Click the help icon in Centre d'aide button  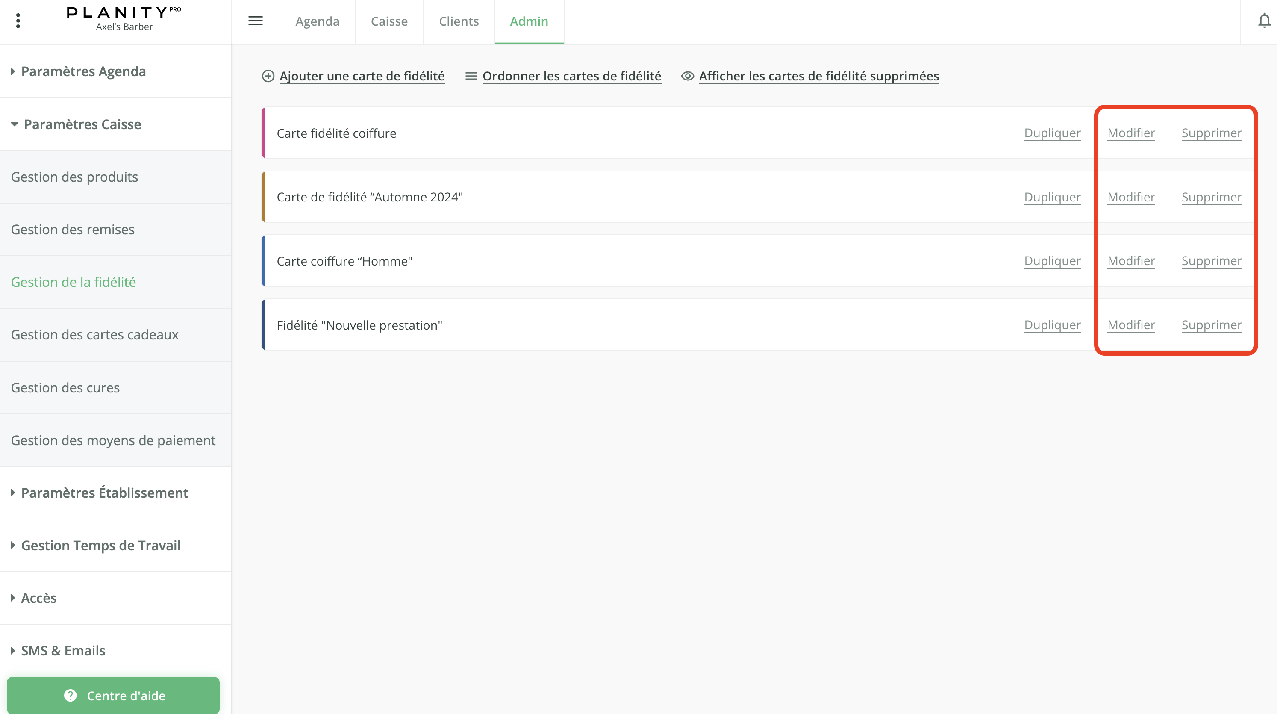click(x=70, y=696)
